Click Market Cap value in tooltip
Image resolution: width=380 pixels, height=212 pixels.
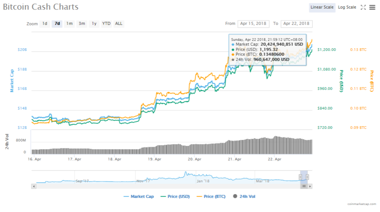[x=281, y=44]
